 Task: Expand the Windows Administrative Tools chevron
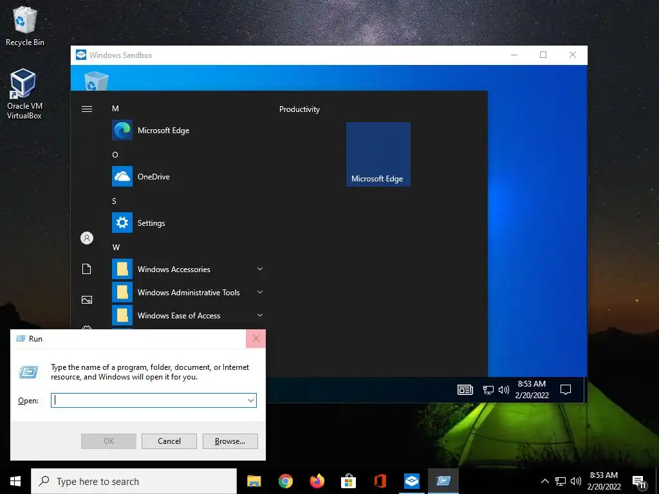tap(260, 292)
